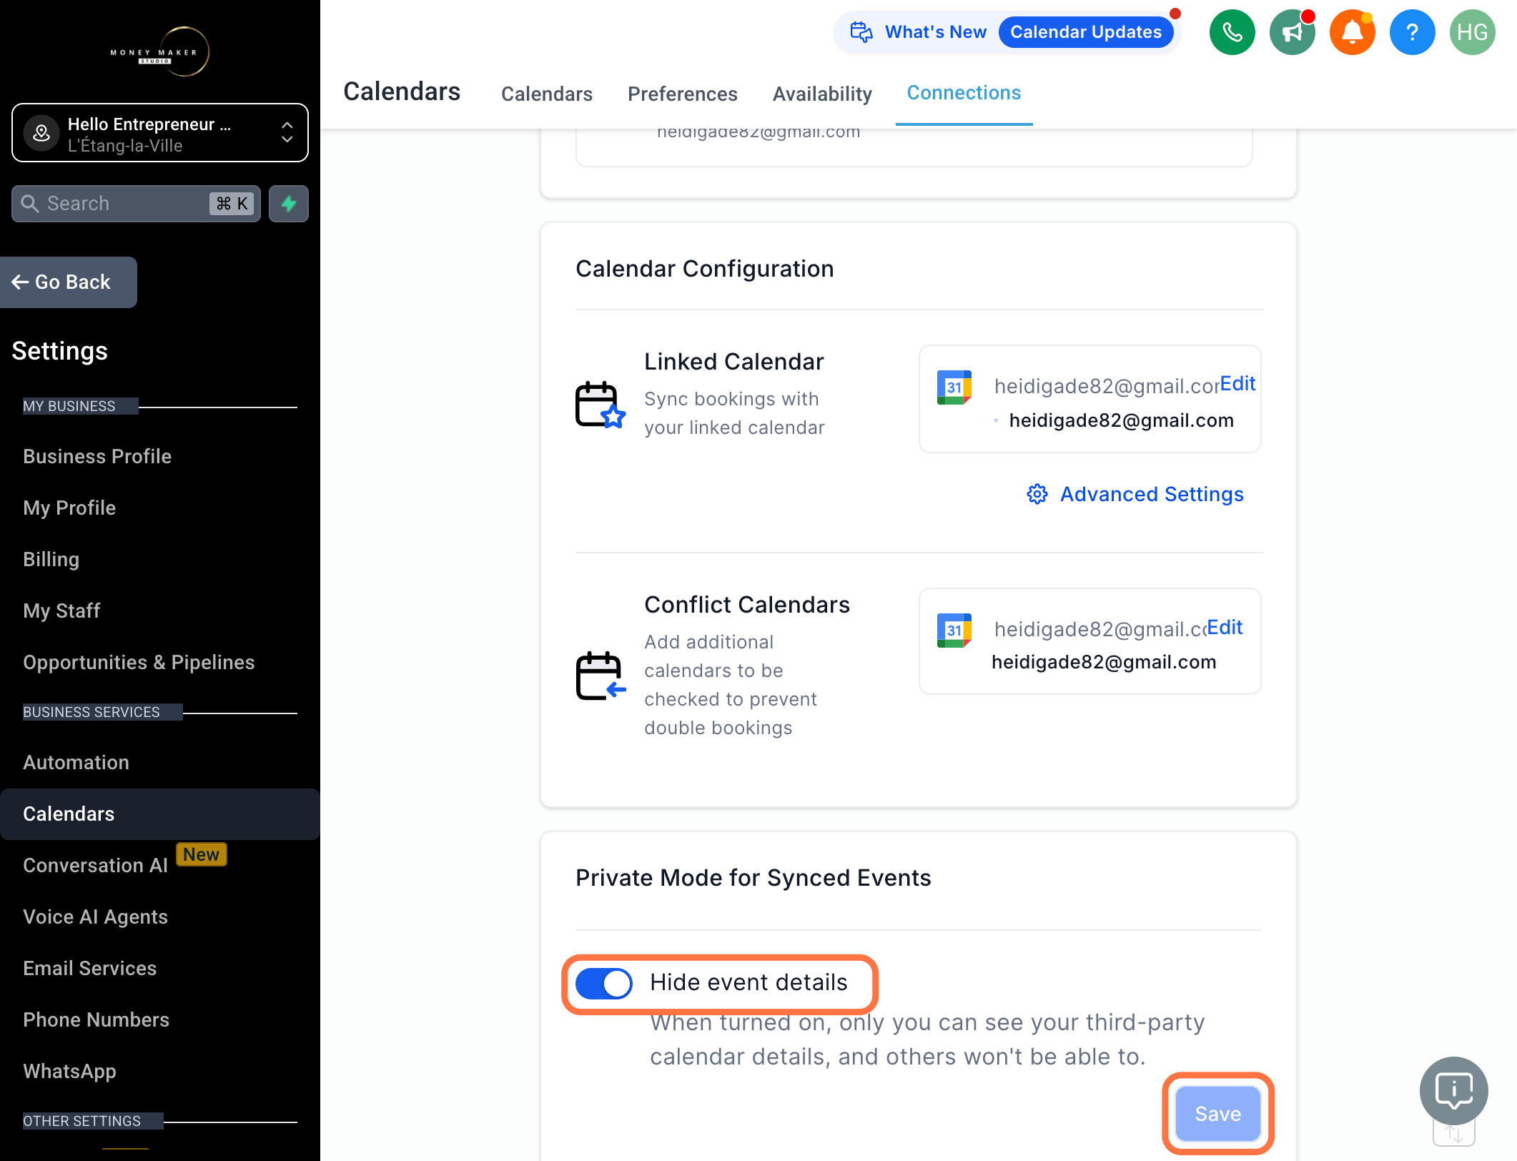Toggle the Hide event details switch
The image size is (1517, 1161).
click(604, 983)
